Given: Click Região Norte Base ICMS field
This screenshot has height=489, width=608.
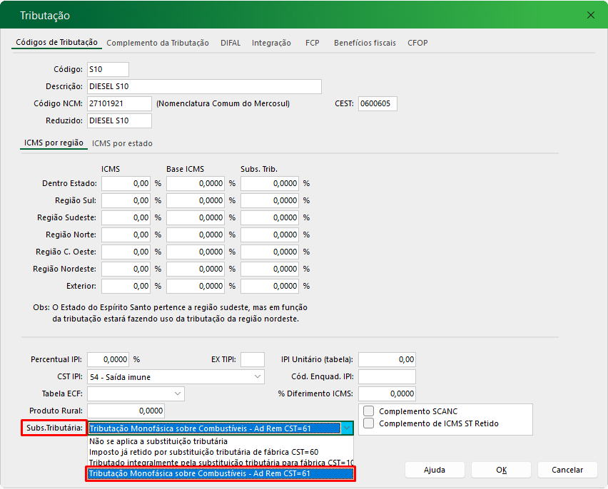Looking at the screenshot, I should 196,235.
